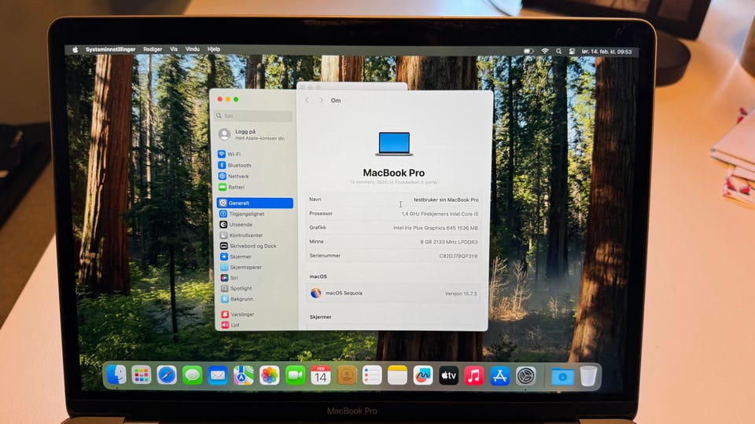The height and width of the screenshot is (424, 755).
Task: Click the Prosessor value text
Action: click(x=440, y=214)
